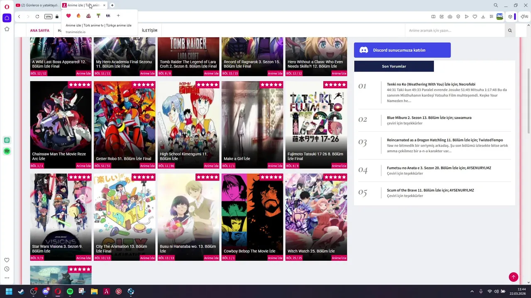The image size is (531, 298).
Task: Open the My Flow send icon
Action: pyautogui.click(x=467, y=17)
